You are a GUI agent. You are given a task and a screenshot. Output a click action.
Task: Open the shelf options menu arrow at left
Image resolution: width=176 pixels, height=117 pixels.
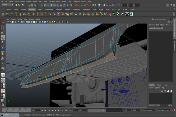(3, 16)
